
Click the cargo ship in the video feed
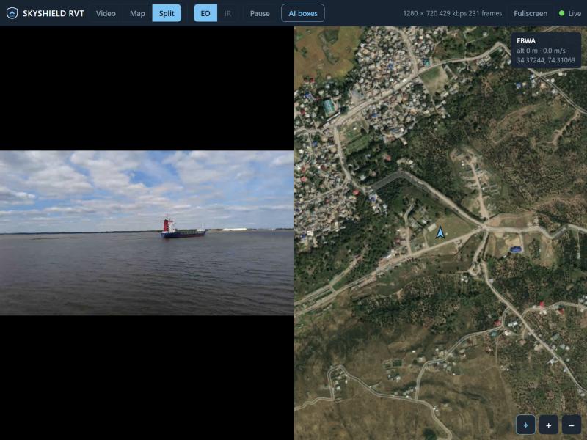[x=183, y=227]
